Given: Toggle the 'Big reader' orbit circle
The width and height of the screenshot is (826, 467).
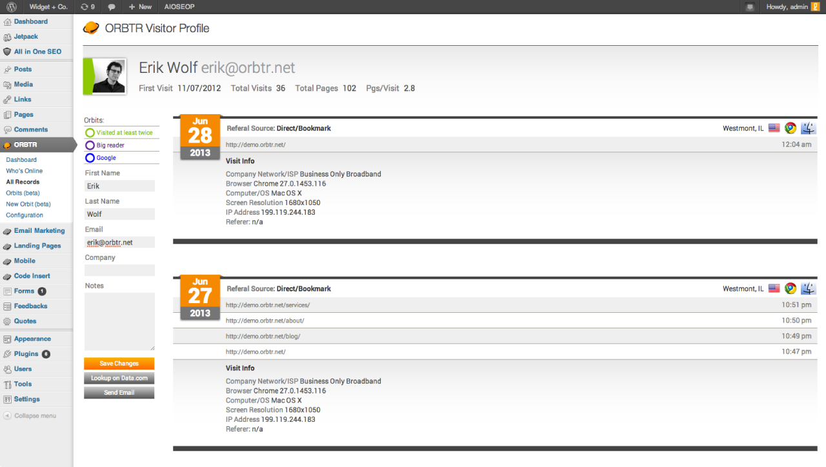Looking at the screenshot, I should coord(90,146).
